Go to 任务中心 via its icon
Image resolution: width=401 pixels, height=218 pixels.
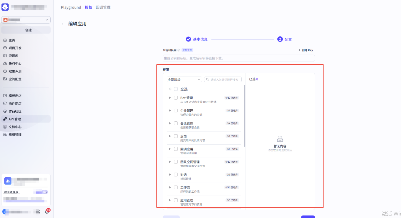[x=5, y=64]
